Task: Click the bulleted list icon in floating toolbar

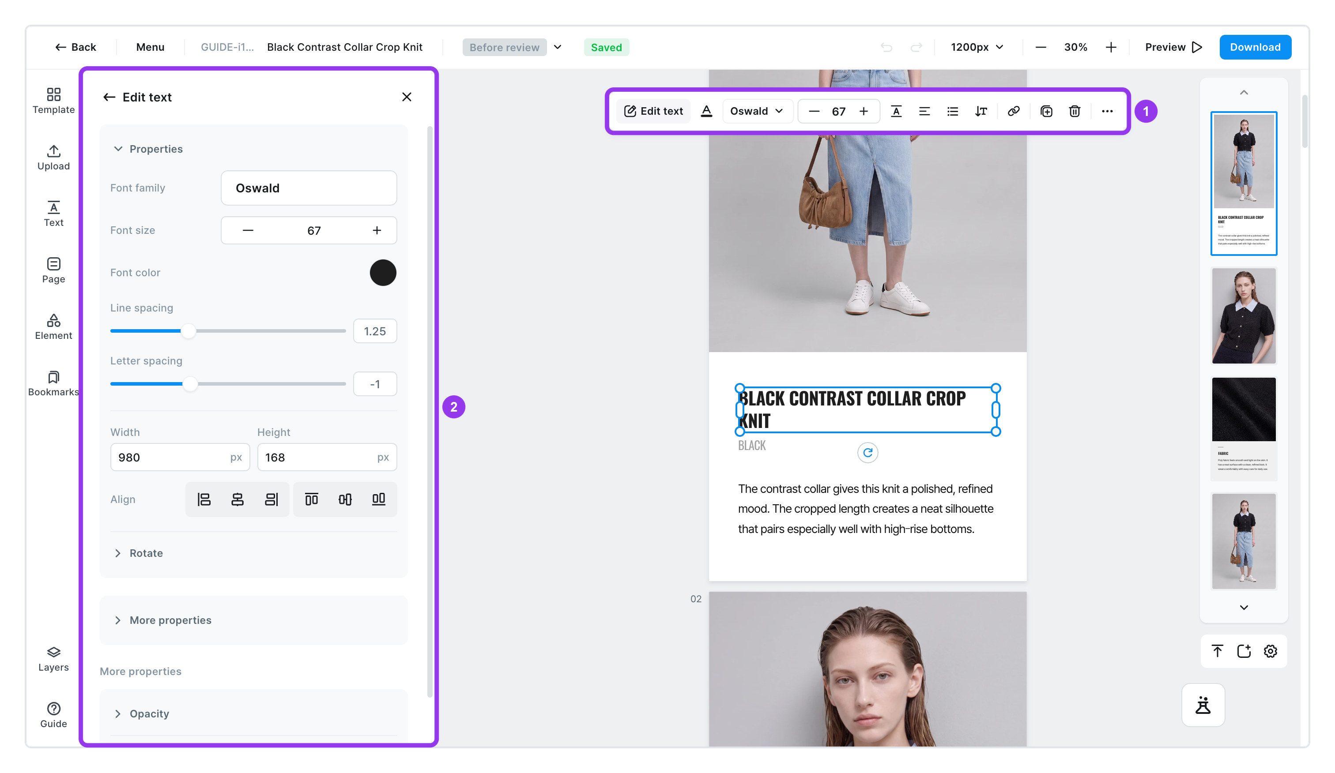Action: point(953,111)
